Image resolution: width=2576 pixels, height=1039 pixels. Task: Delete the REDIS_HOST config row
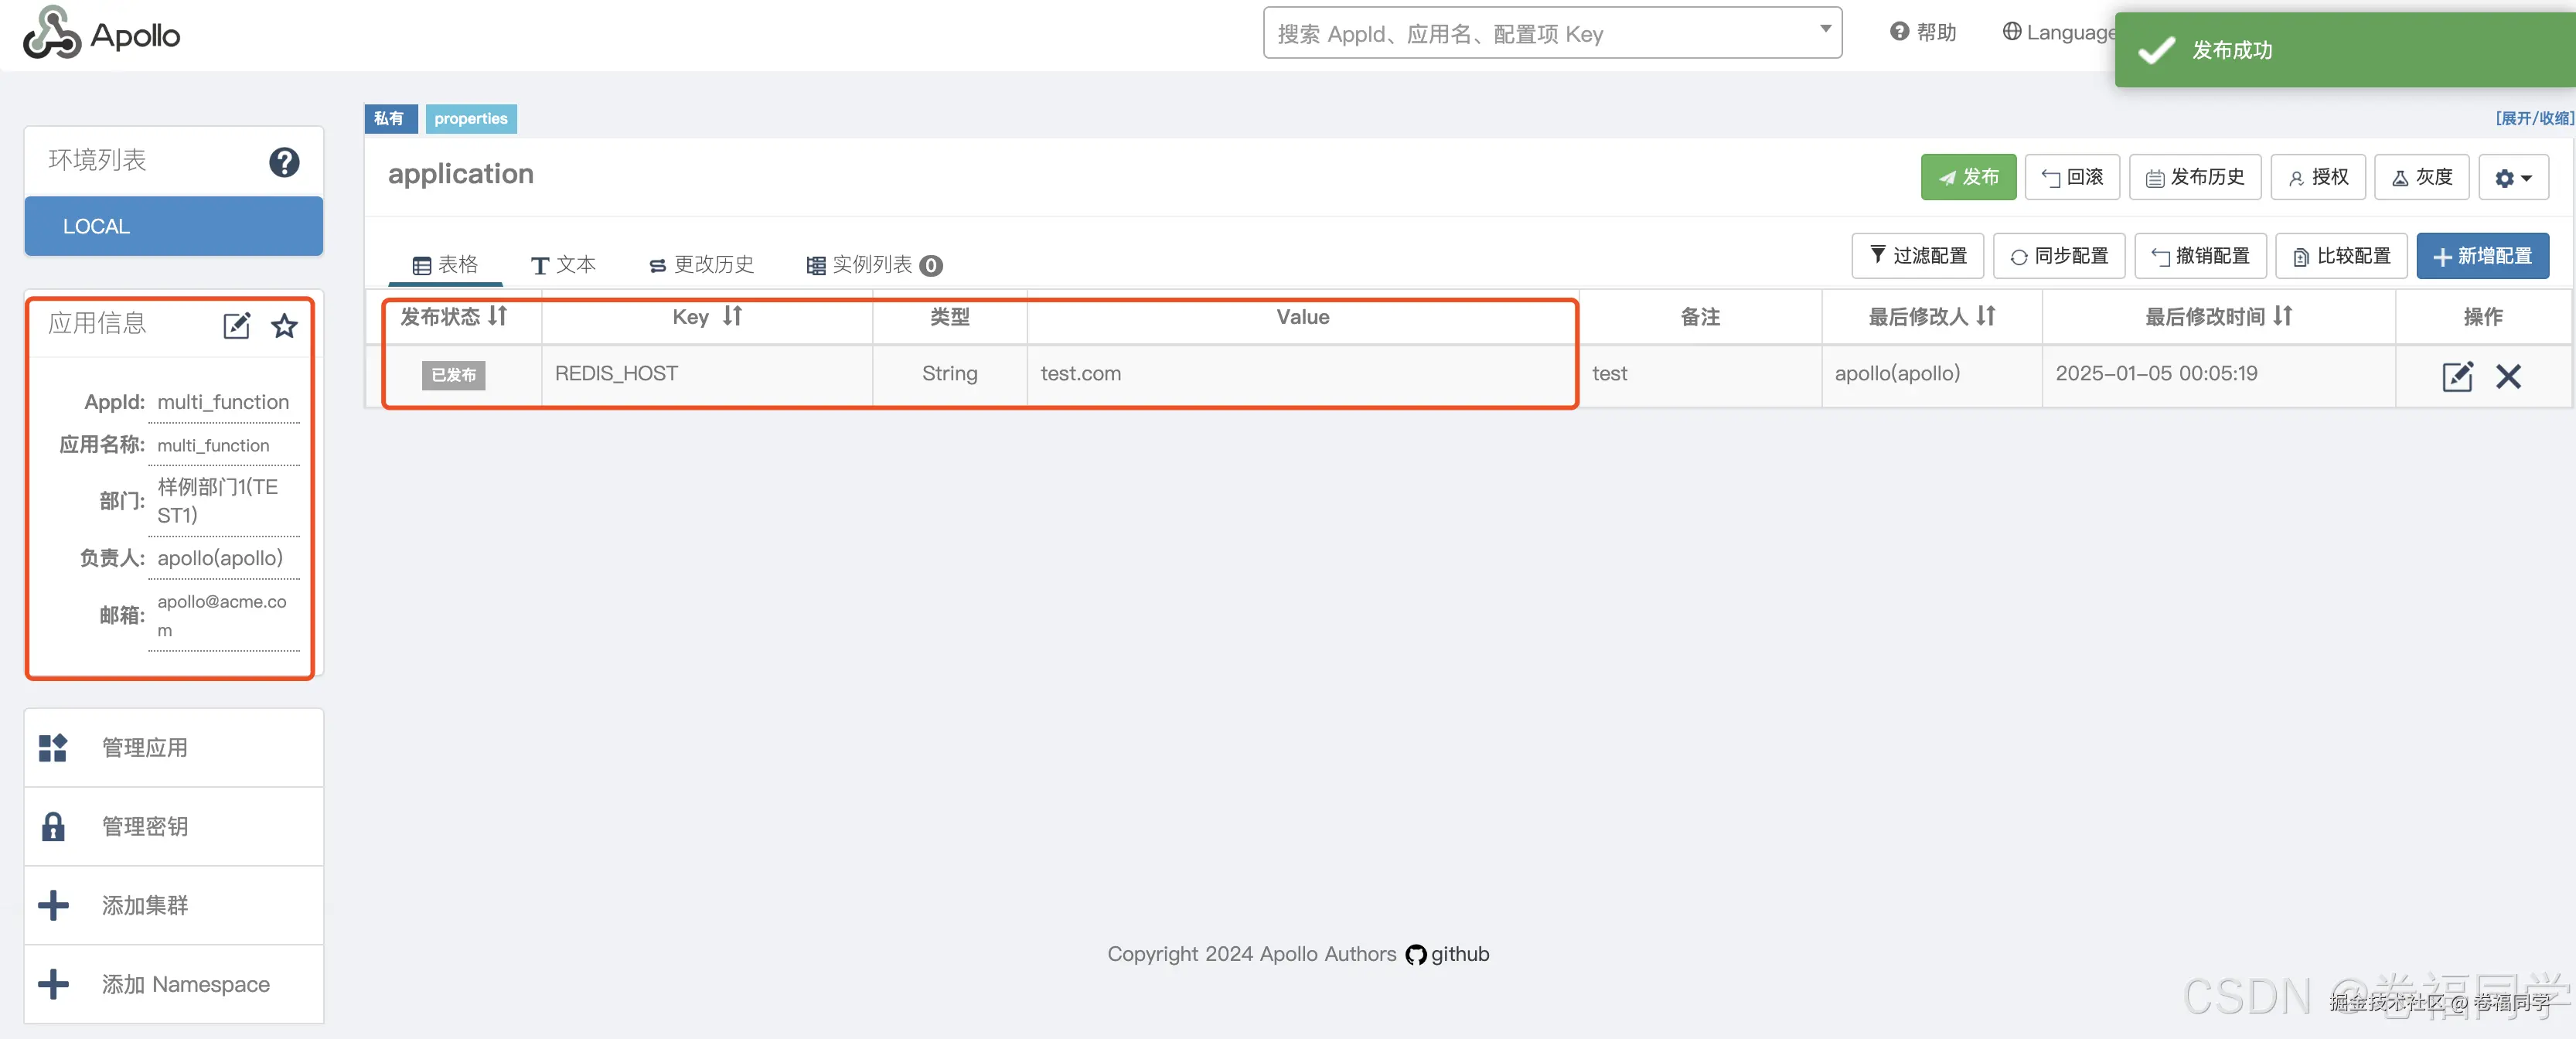[2508, 376]
